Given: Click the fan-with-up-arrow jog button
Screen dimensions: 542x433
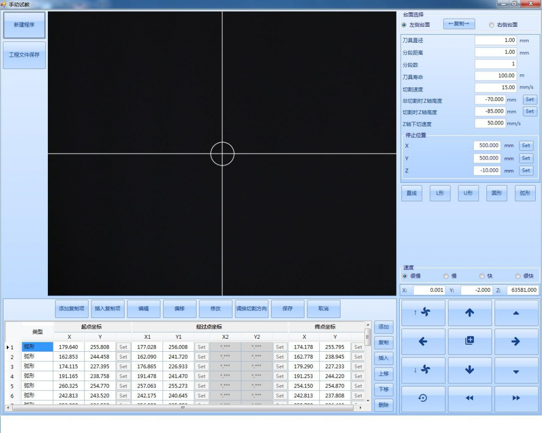Looking at the screenshot, I should (423, 313).
